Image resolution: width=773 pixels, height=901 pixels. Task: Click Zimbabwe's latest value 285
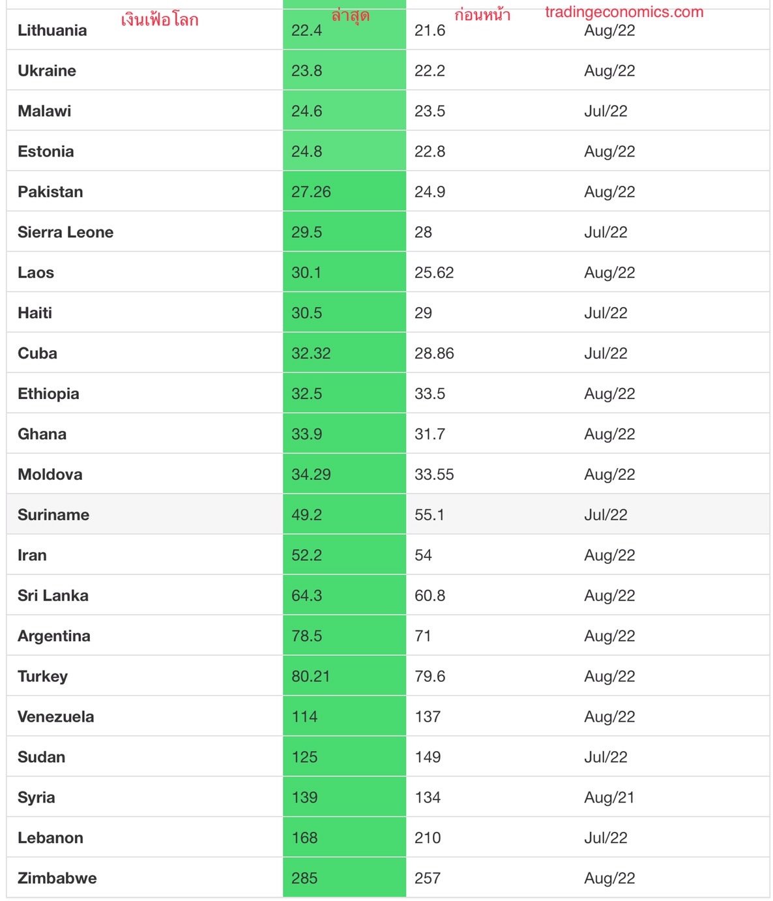click(304, 879)
